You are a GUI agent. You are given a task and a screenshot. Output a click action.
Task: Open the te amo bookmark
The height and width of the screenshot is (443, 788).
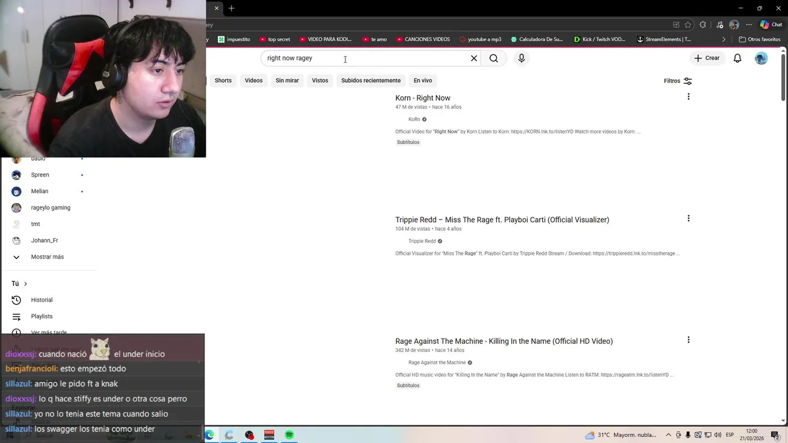pos(374,39)
